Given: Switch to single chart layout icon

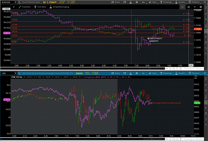Looking at the screenshot, I should tap(182, 7).
